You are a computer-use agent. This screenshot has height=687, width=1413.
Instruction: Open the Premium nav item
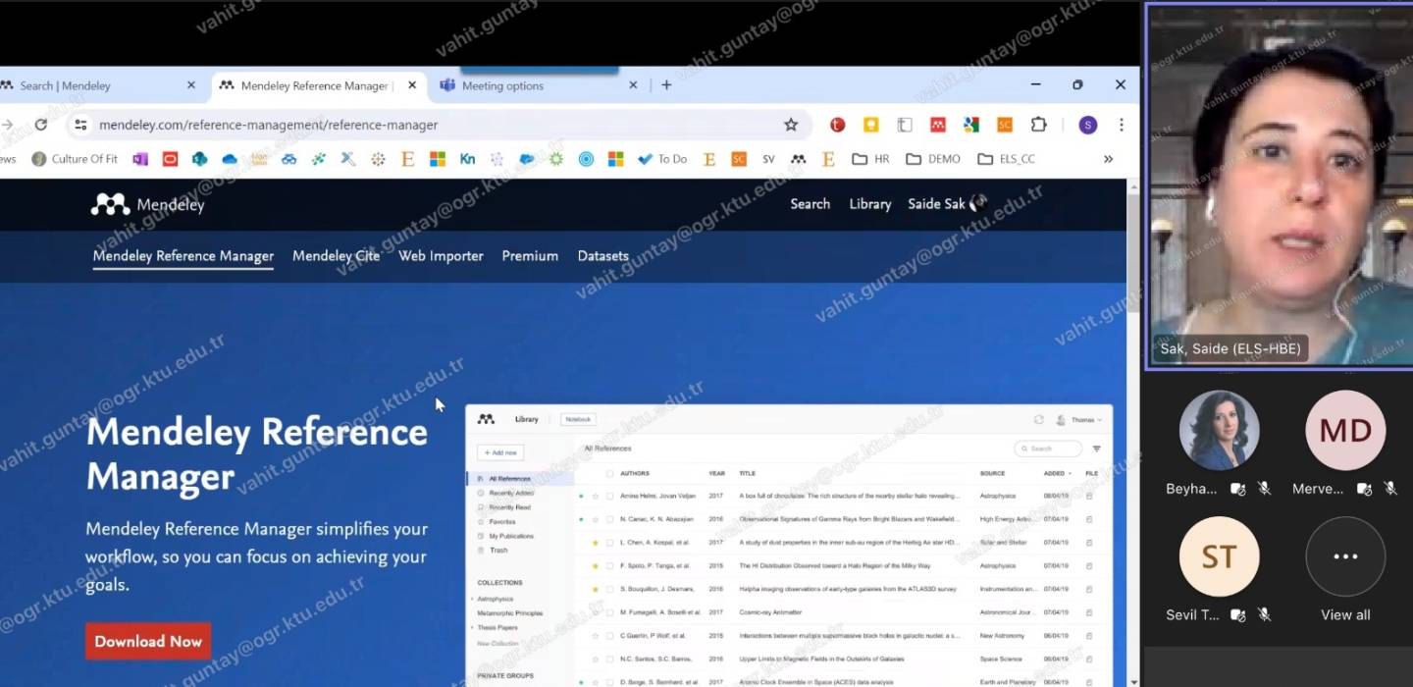530,256
